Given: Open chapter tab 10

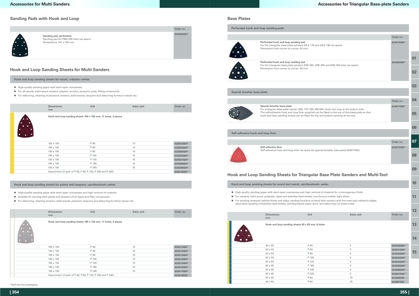Looking at the screenshot, I should point(414,183).
